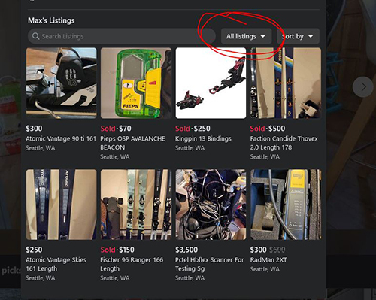Click the $250 price of Atomic Vantage Skies

(x=34, y=250)
